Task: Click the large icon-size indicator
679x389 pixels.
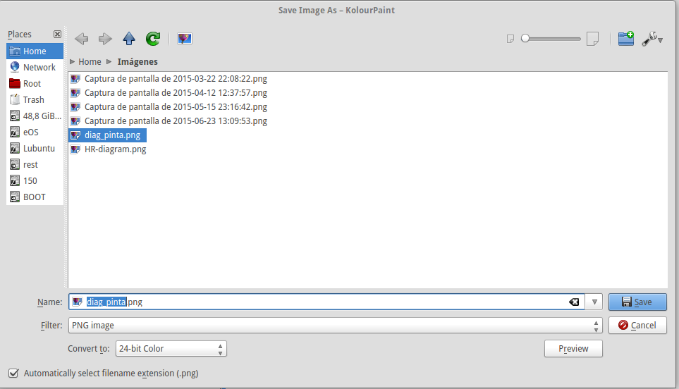Action: pos(592,39)
